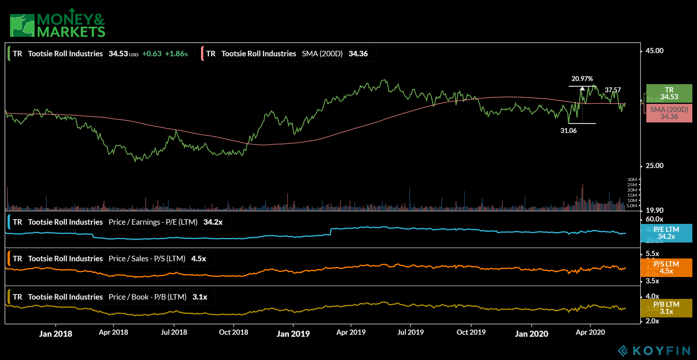Select the SMA (200D) legend box
697x360 pixels.
pos(288,54)
